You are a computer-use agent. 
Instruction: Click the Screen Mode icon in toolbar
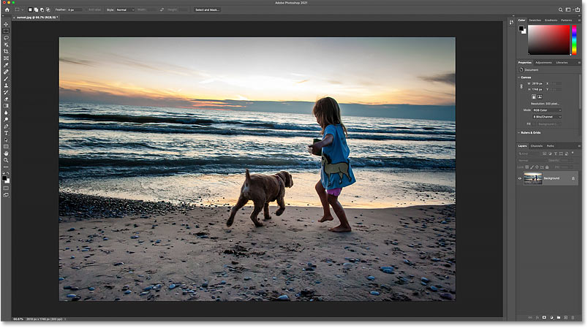point(6,195)
